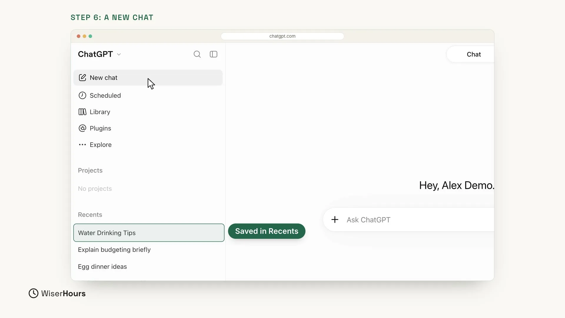Click the plus attach icon in prompt box
The width and height of the screenshot is (565, 318).
pyautogui.click(x=335, y=220)
